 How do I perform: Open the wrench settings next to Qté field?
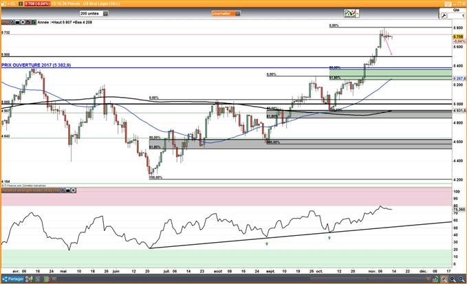(x=444, y=16)
